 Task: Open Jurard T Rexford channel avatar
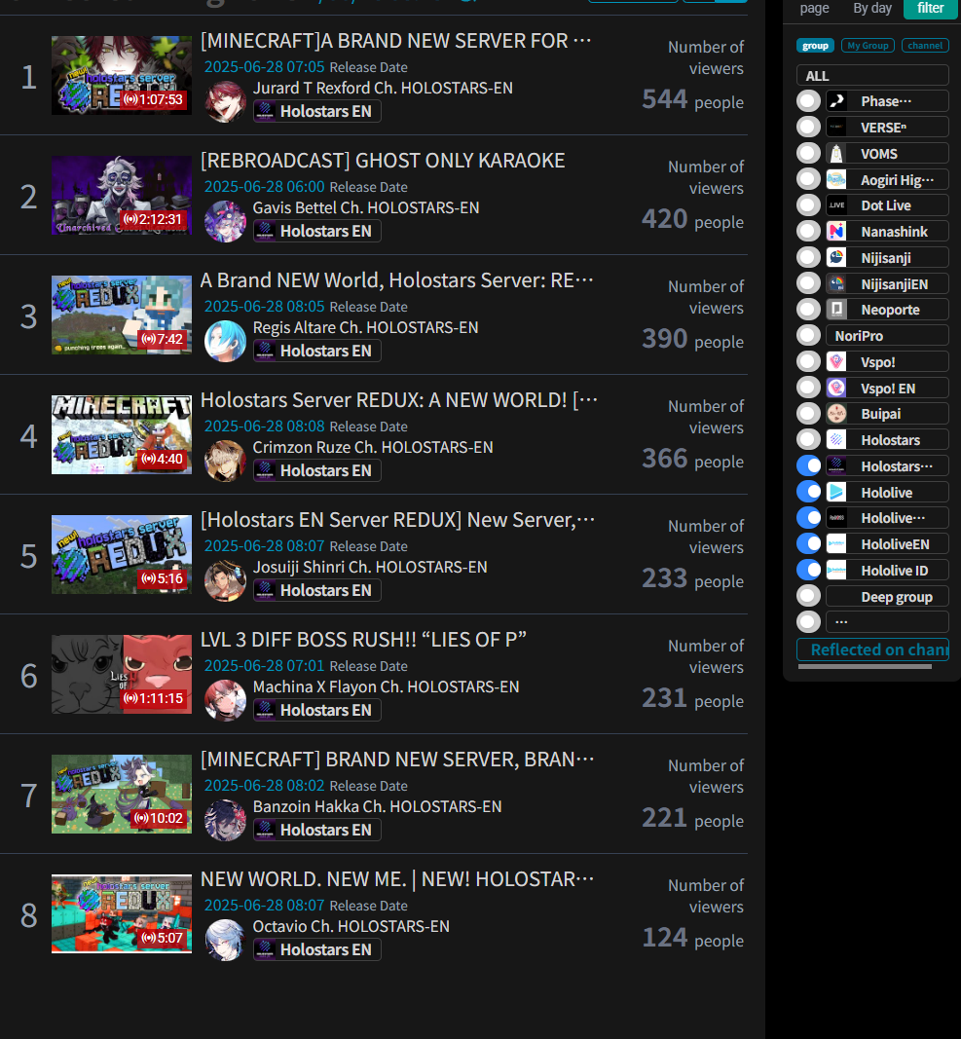click(x=225, y=101)
